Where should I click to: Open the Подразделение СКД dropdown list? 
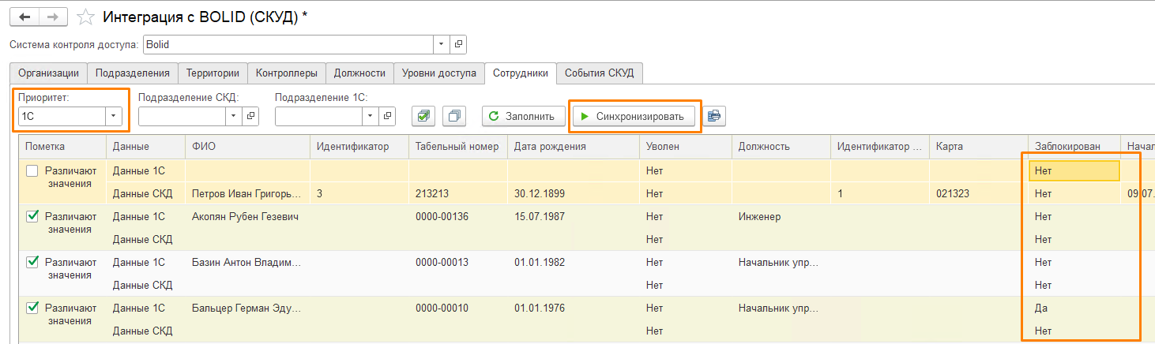(x=233, y=116)
